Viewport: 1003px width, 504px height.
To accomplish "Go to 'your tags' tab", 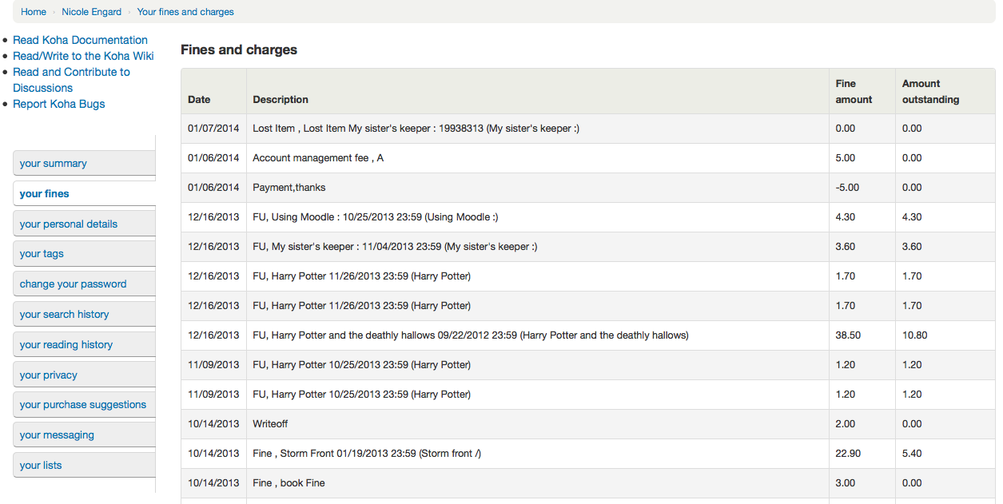I will [42, 254].
